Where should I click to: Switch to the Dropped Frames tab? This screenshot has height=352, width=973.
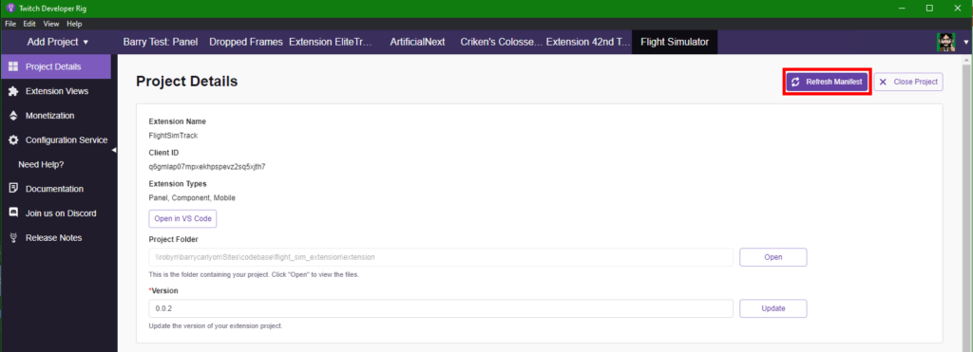click(246, 42)
